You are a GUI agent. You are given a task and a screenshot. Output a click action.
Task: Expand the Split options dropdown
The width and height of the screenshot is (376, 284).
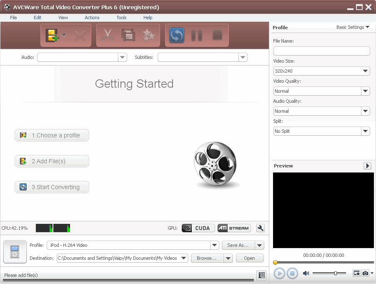[x=366, y=131]
